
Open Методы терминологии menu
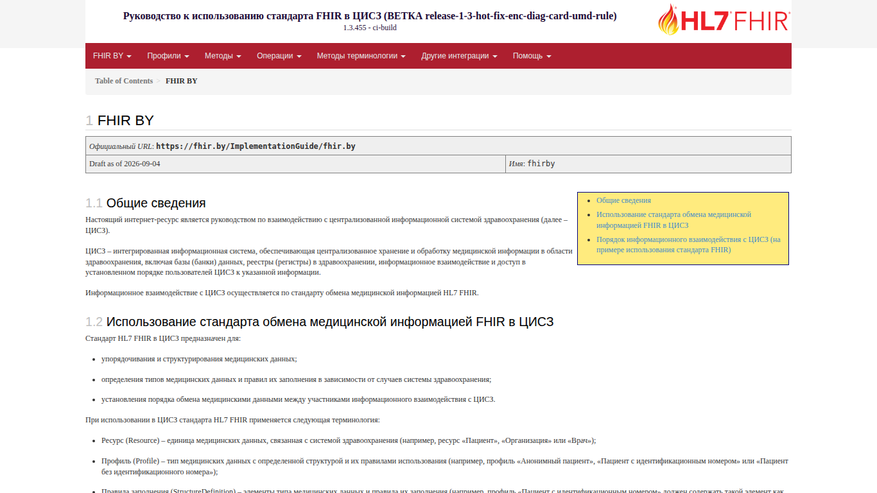pos(361,56)
